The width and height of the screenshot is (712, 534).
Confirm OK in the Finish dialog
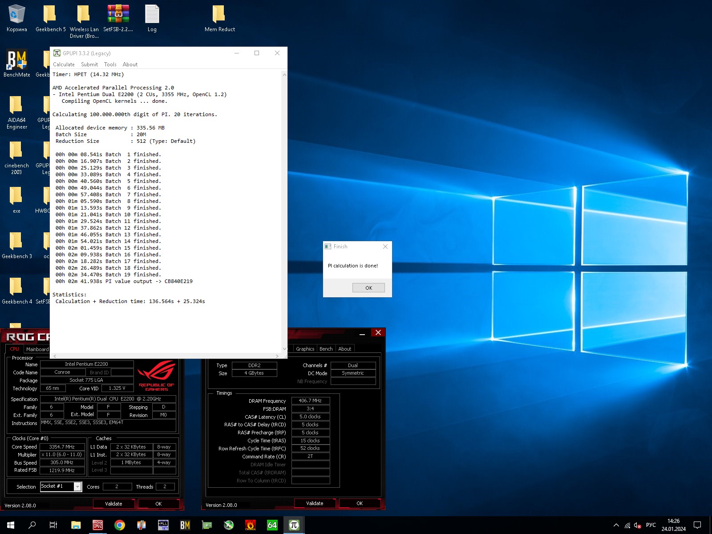click(368, 288)
